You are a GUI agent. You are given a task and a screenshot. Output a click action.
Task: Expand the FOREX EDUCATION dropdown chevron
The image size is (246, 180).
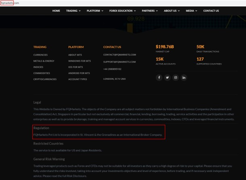click(135, 11)
